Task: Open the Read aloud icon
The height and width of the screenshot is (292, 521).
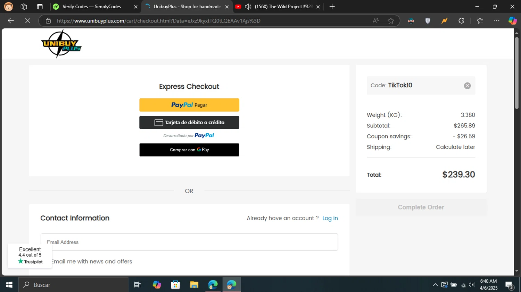Action: 376,21
